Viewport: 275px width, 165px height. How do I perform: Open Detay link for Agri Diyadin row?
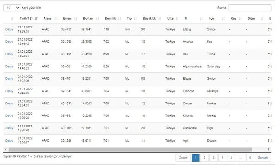tap(9, 141)
